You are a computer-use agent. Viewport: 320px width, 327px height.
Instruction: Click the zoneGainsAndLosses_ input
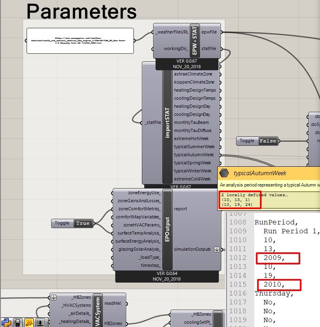tap(139, 201)
